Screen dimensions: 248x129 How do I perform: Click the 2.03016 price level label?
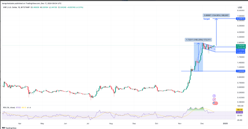point(240,52)
